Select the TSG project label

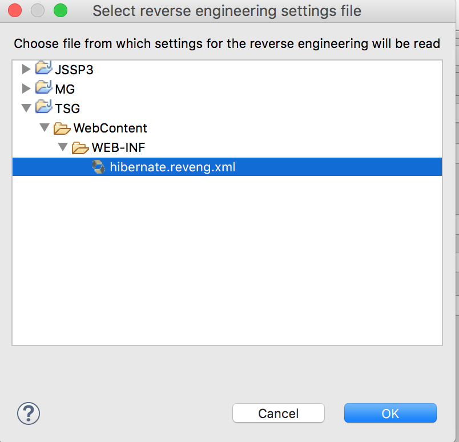point(67,109)
